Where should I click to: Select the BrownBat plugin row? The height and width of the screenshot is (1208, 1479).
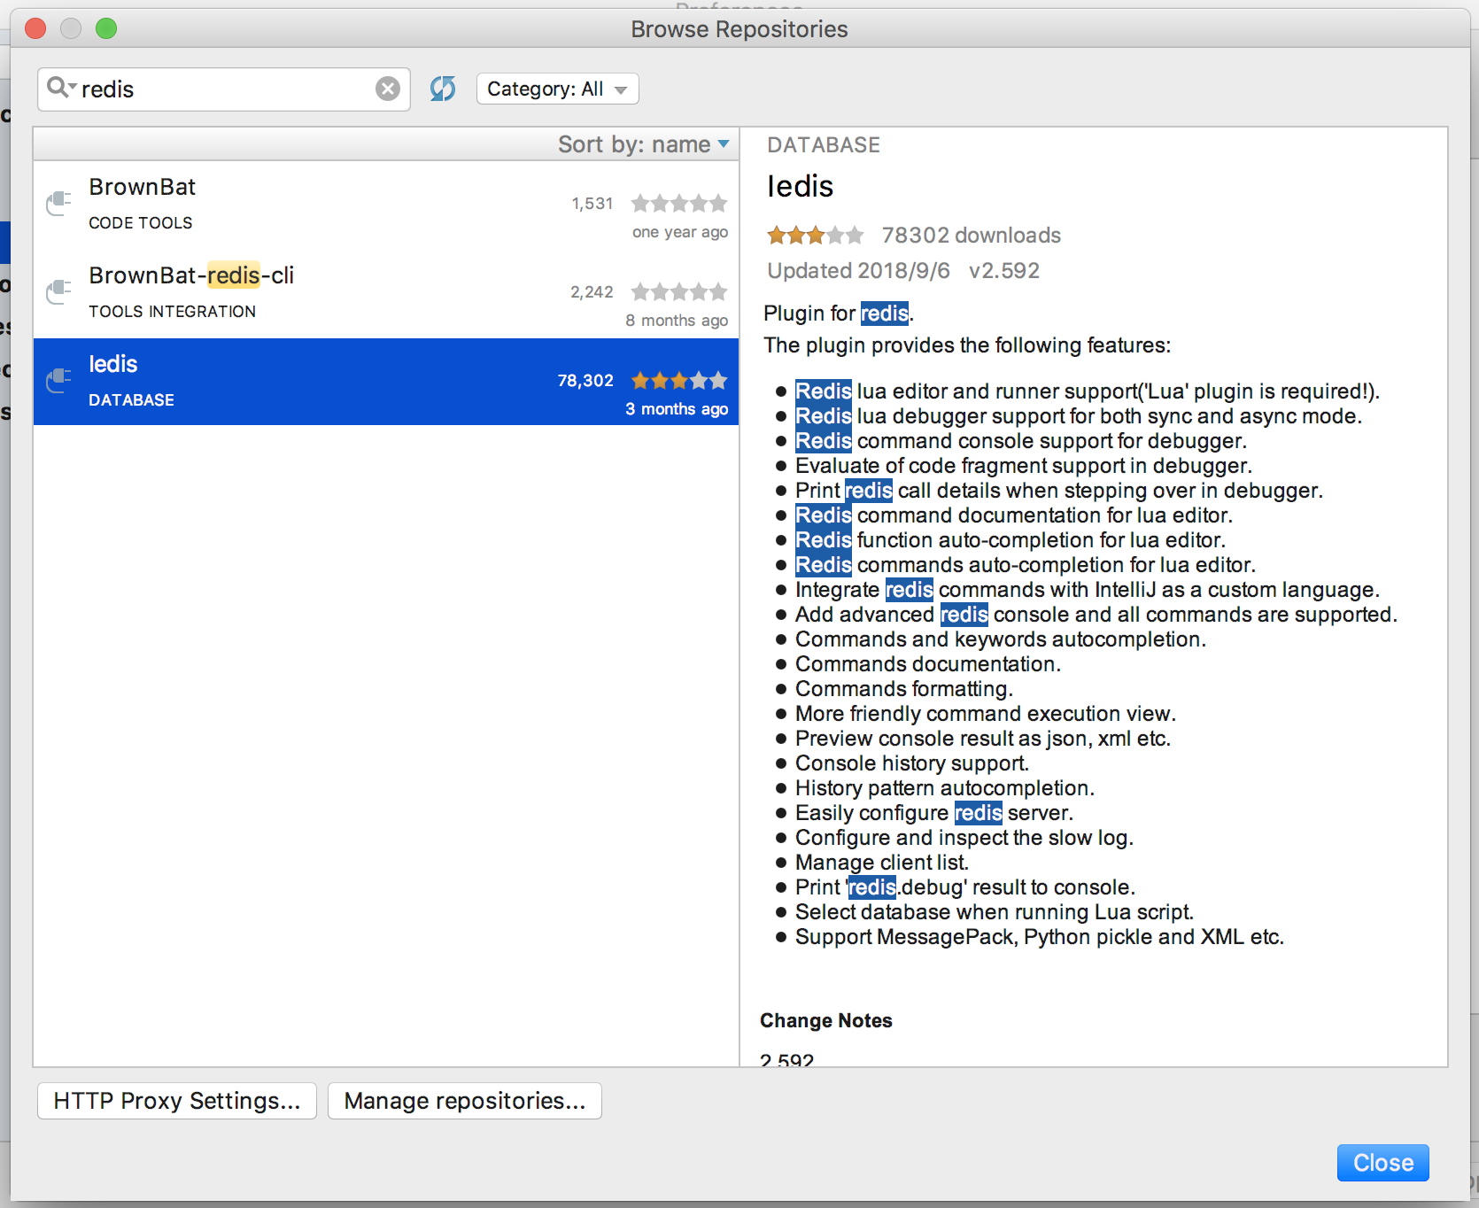(386, 205)
